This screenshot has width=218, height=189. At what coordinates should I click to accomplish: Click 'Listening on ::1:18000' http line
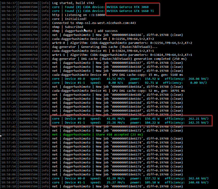pos(85,15)
